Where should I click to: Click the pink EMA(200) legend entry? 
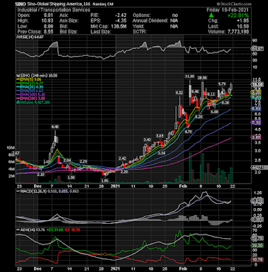(x=31, y=99)
